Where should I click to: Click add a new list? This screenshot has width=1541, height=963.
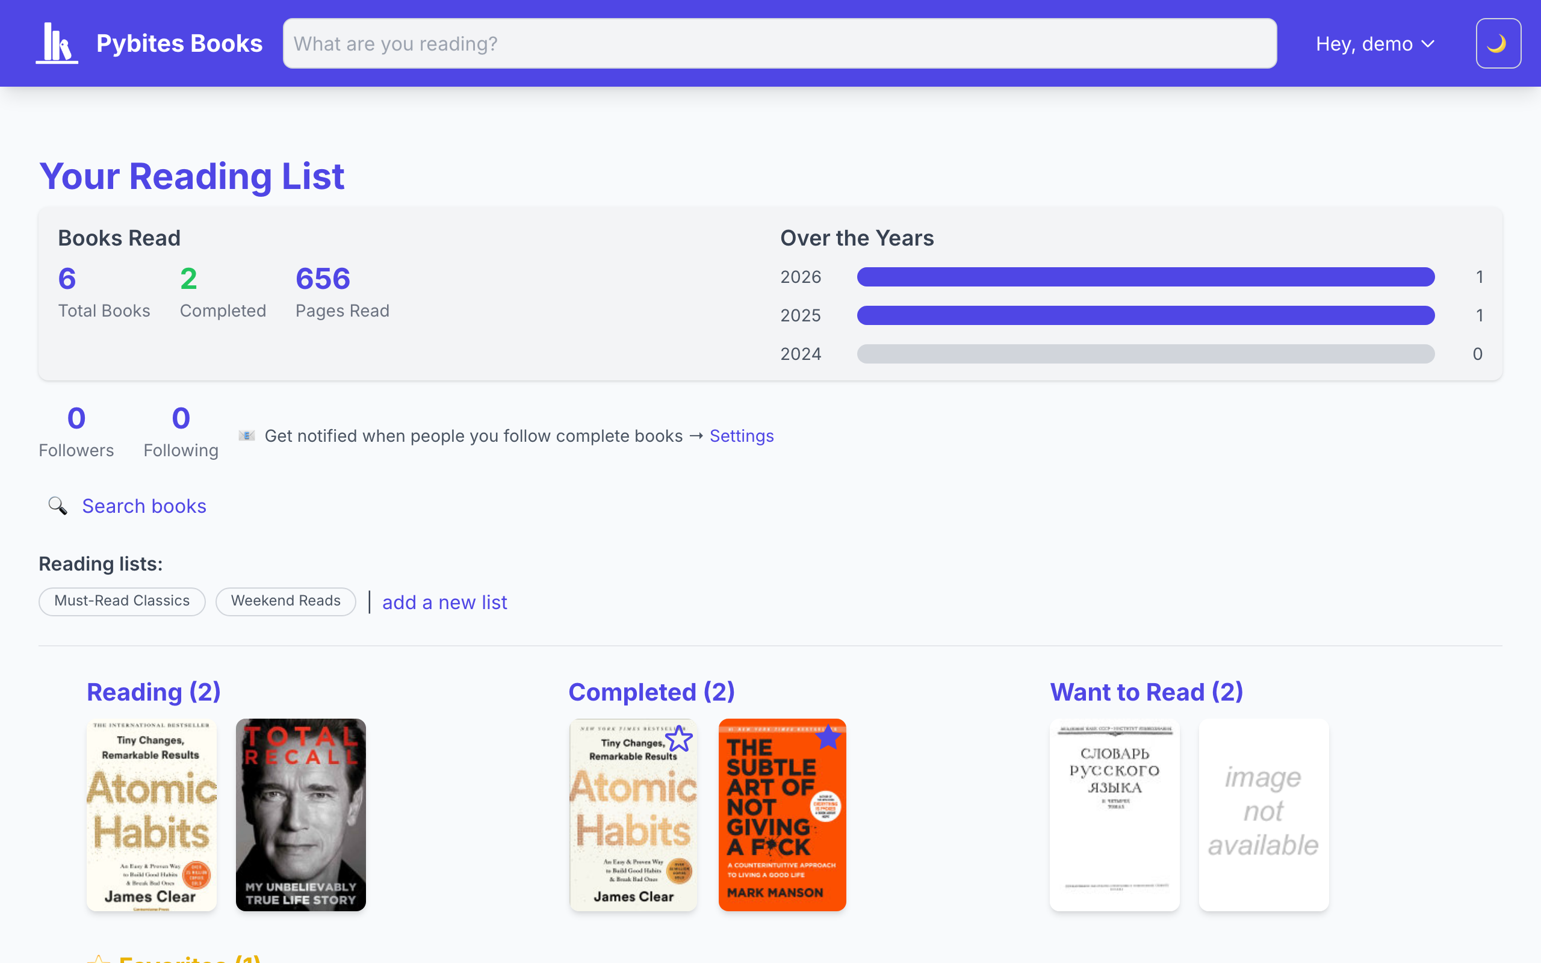pyautogui.click(x=444, y=602)
